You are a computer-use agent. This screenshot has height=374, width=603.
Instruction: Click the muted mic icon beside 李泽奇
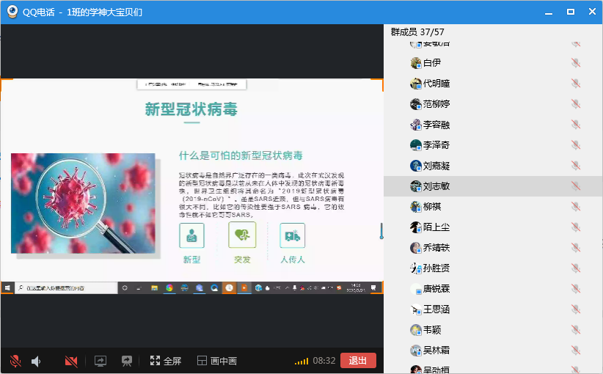click(575, 145)
